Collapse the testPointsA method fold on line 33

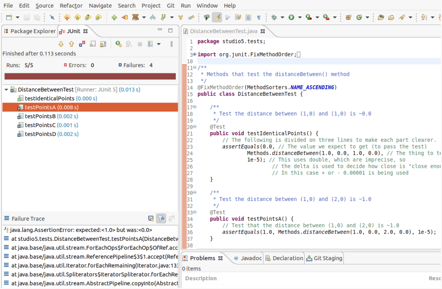195,212
